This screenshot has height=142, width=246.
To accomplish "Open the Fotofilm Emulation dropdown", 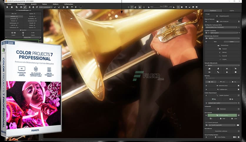I will (x=224, y=33).
